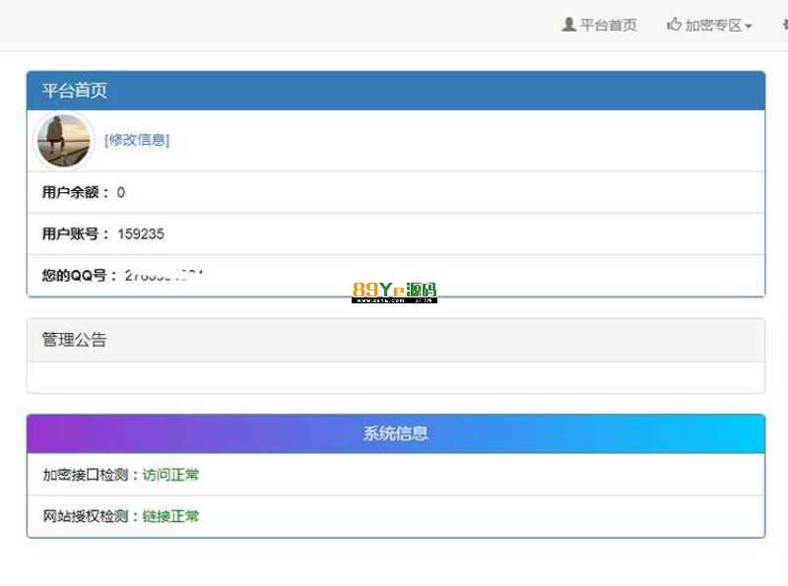Open the 平台首页 navigation menu item
The image size is (788, 586).
608,26
